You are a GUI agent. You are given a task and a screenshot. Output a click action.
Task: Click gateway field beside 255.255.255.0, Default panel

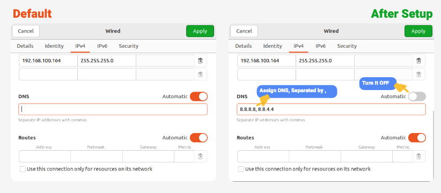coord(165,61)
